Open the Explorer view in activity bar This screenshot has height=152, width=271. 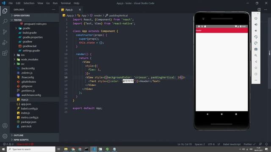tap(5, 11)
